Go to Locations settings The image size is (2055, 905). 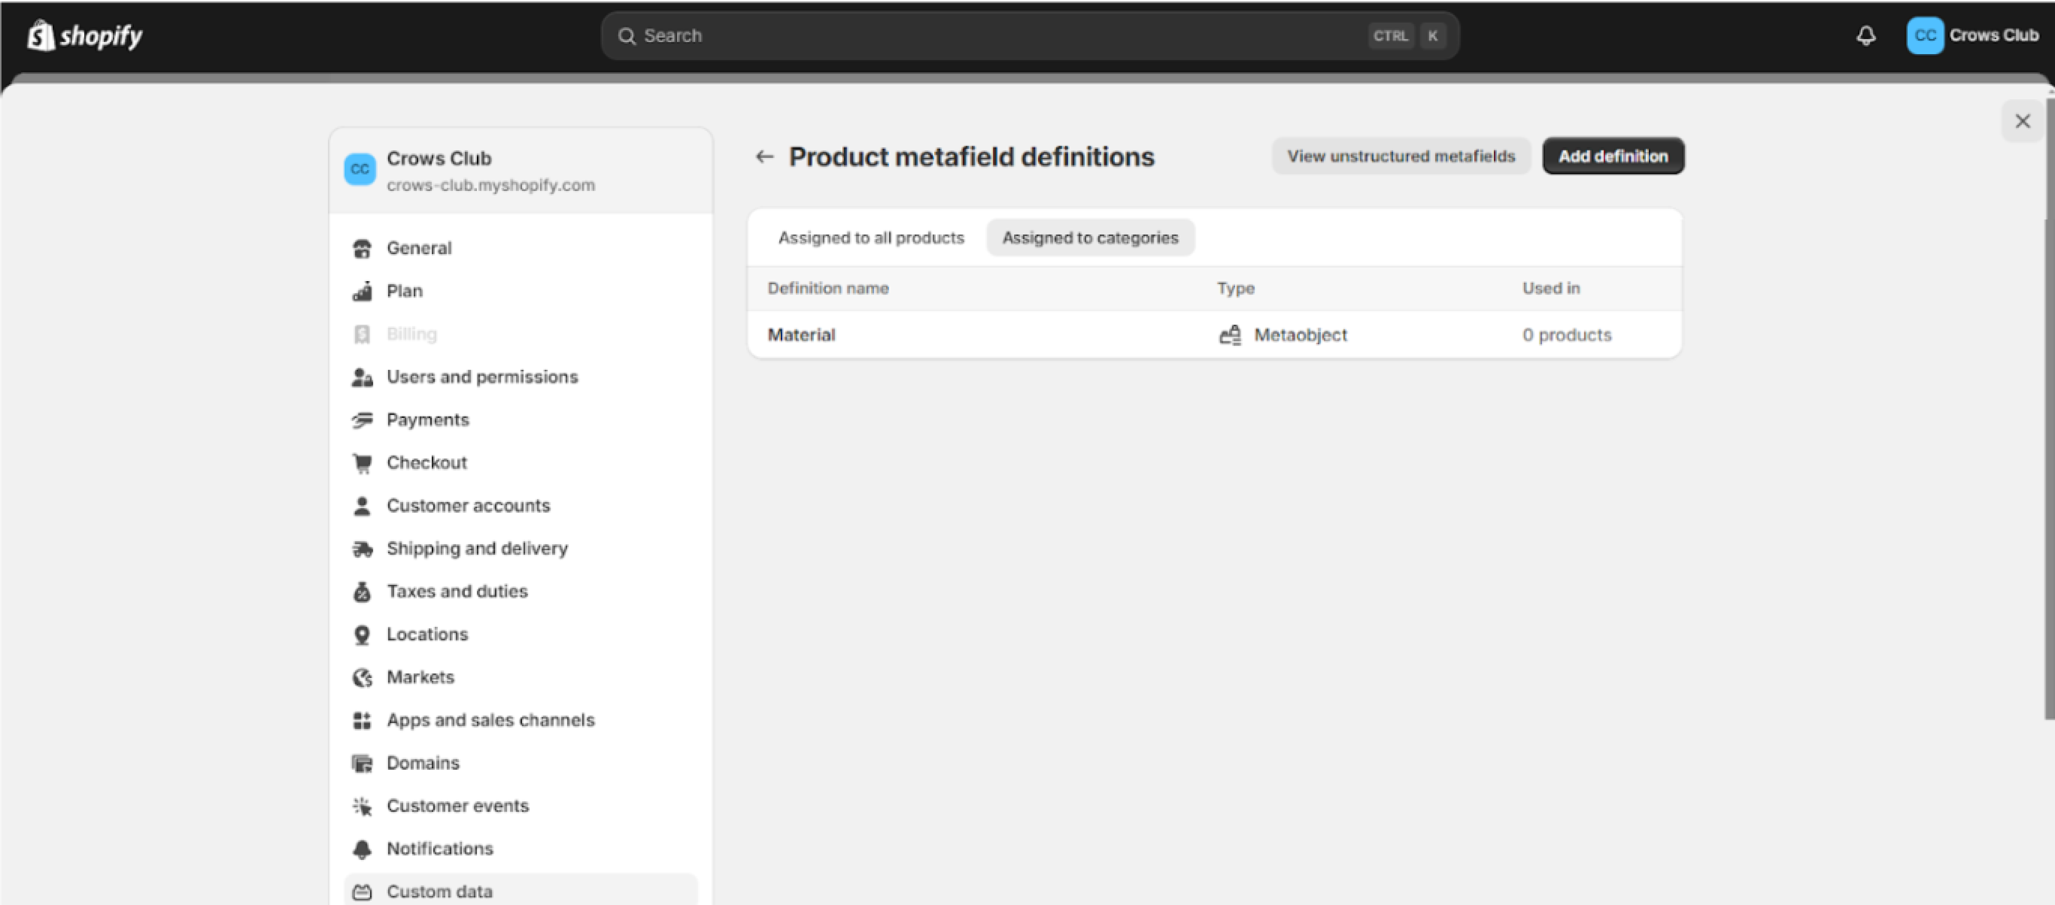(520, 635)
